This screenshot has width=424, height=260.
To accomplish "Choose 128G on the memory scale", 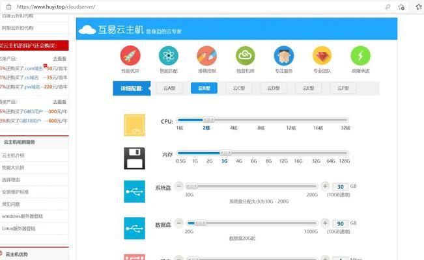I will [x=345, y=161].
